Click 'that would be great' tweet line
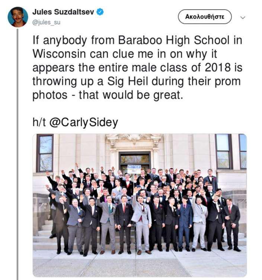 (131, 95)
